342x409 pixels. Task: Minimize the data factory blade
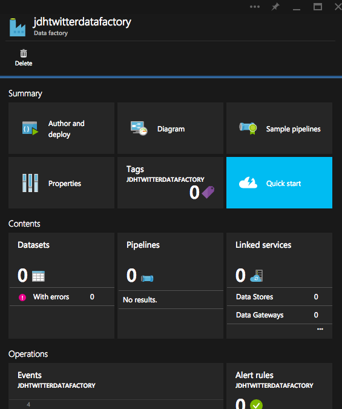coord(297,9)
